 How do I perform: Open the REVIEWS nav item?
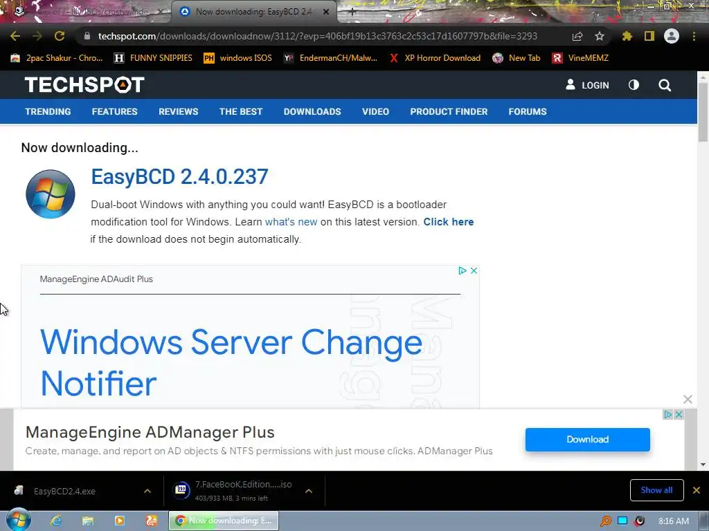tap(178, 111)
